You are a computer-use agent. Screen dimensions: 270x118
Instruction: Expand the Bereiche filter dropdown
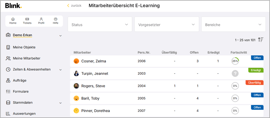233,25
